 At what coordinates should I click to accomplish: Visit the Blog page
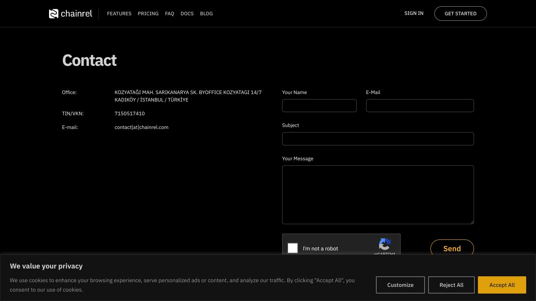(x=206, y=13)
